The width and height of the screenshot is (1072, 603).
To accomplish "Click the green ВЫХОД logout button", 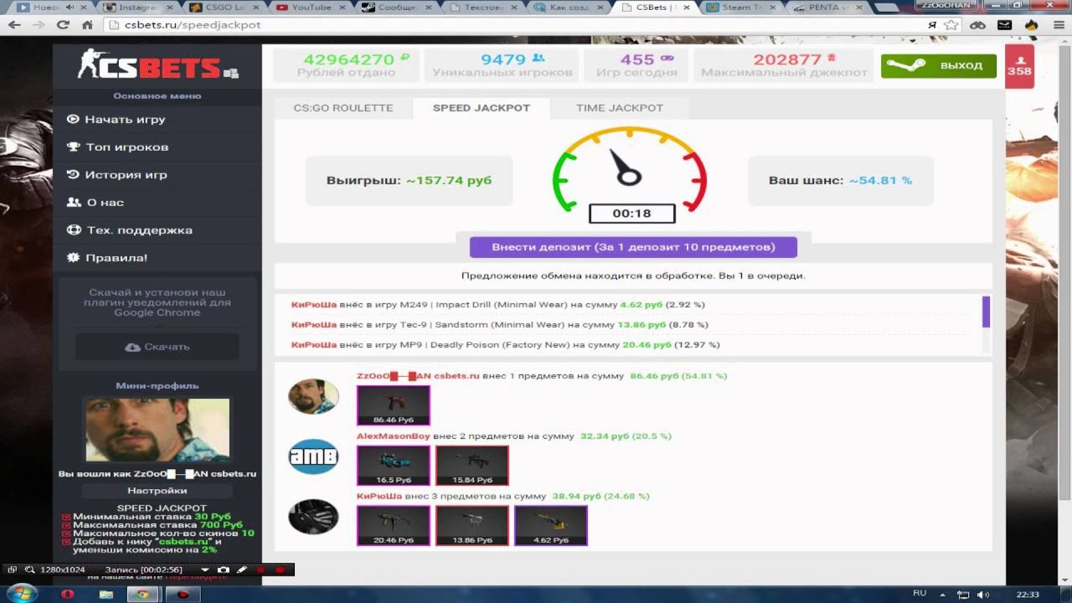I will coord(939,66).
